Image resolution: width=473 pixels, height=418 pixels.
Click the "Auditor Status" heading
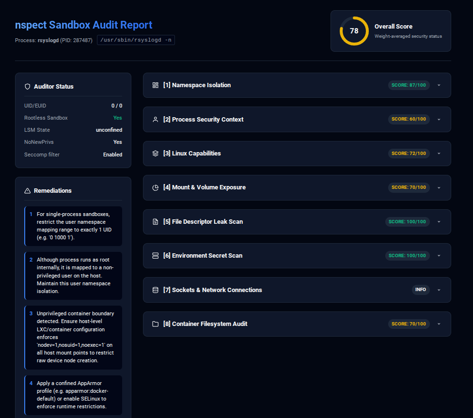[54, 87]
